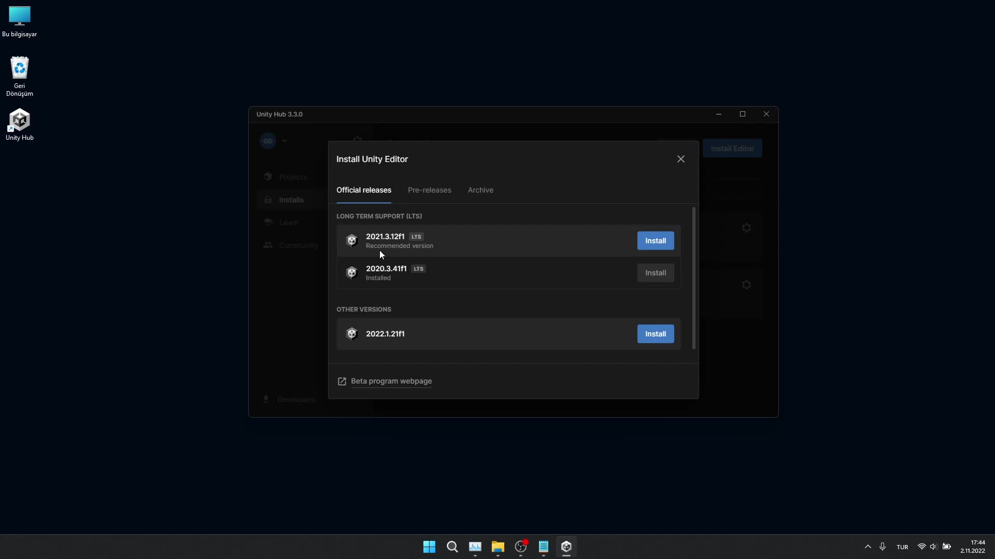Screen dimensions: 995x559
Task: Click the Recommended version label
Action: click(x=400, y=246)
